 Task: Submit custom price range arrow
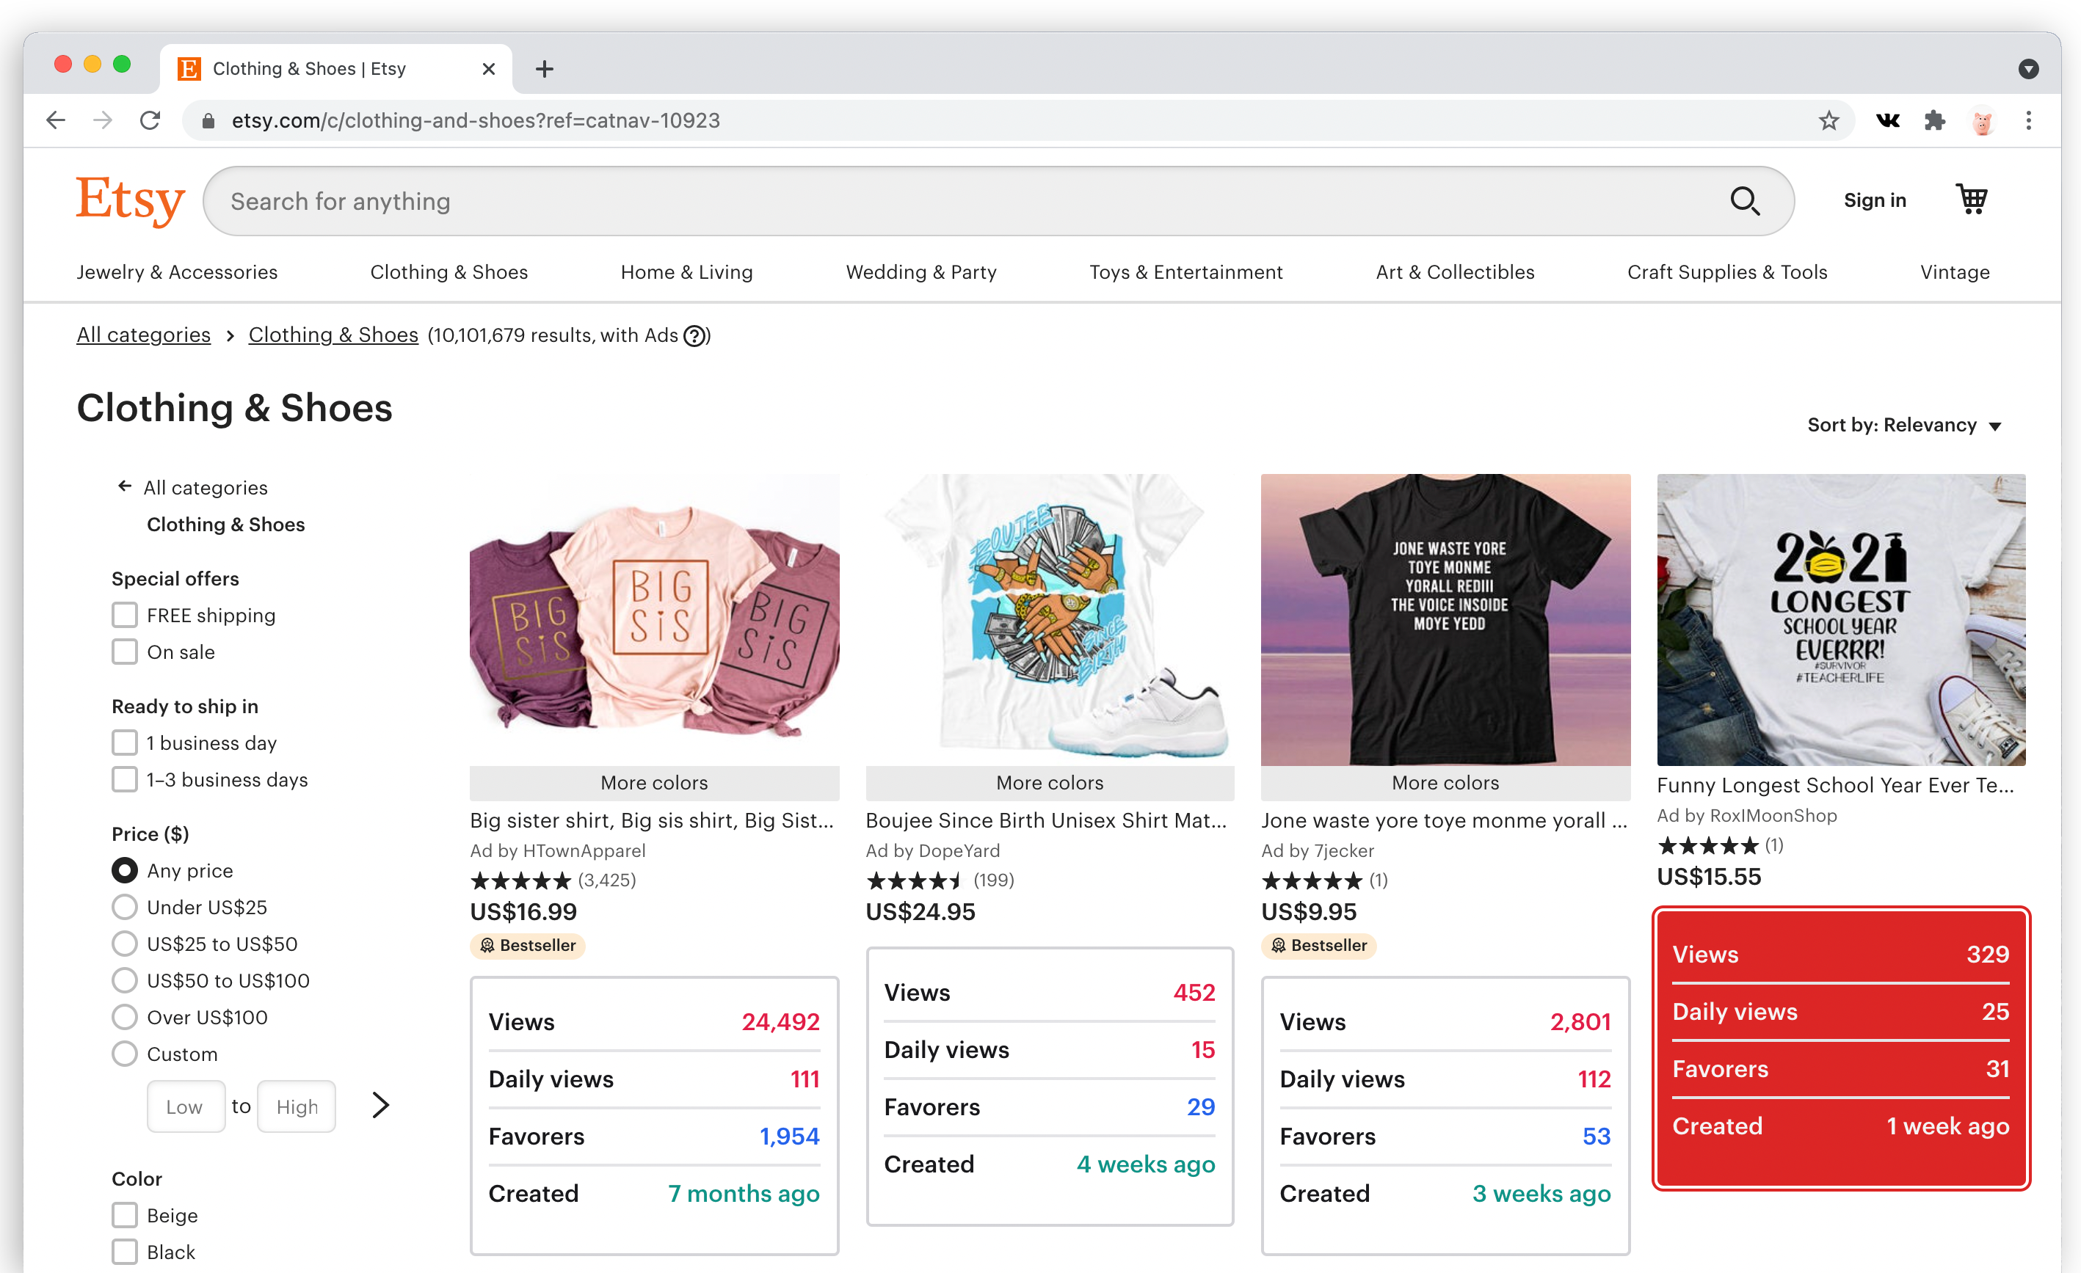pos(381,1105)
